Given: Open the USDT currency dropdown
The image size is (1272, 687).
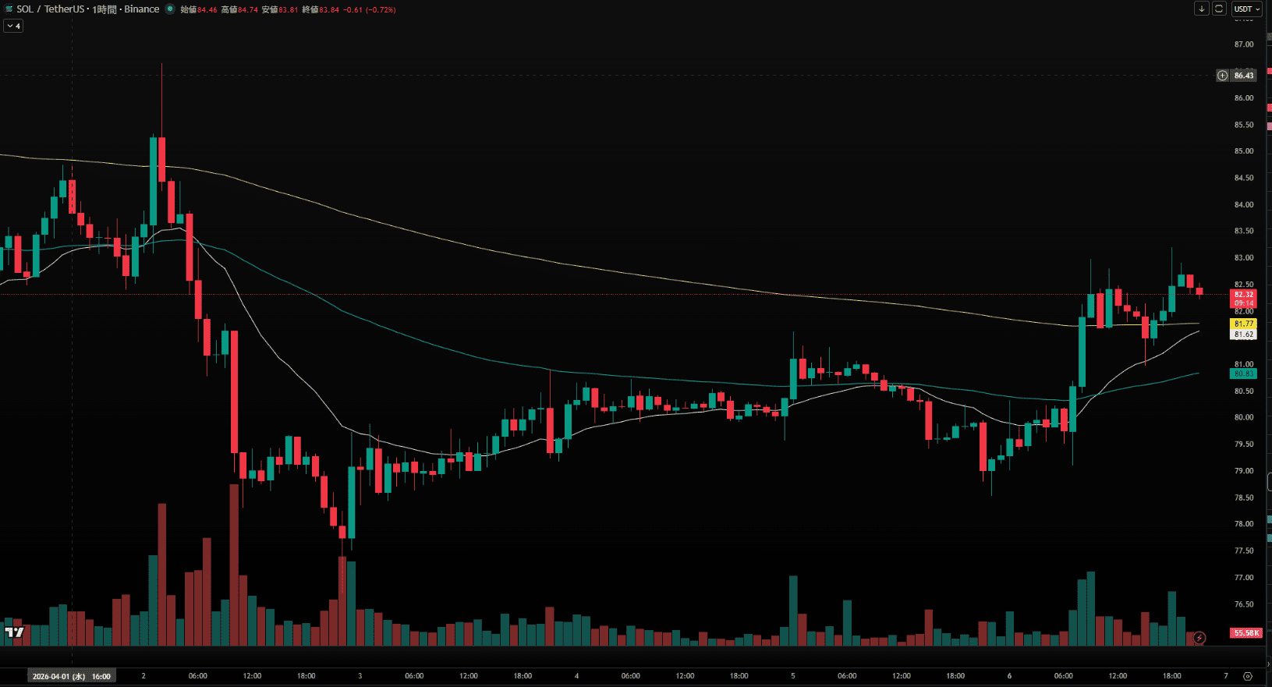Looking at the screenshot, I should (x=1247, y=9).
